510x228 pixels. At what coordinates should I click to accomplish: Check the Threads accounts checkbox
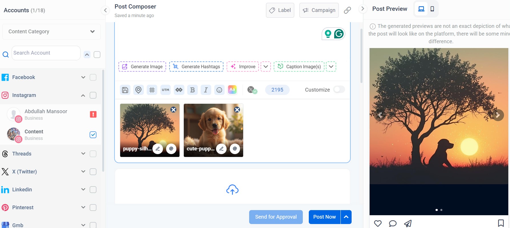(93, 154)
